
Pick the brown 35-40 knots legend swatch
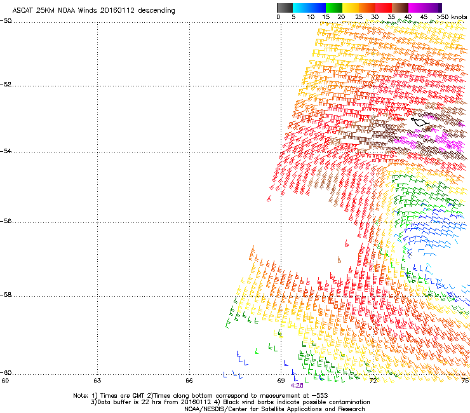tap(400, 8)
